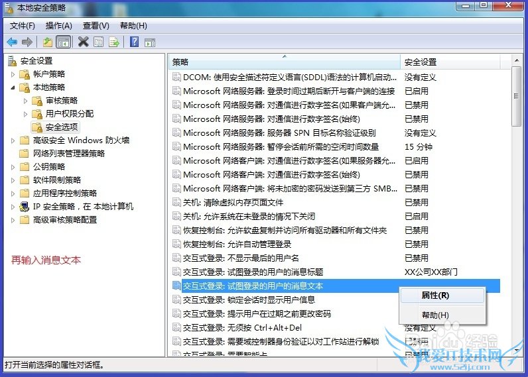This screenshot has width=528, height=377.
Task: Expand the 软件限制策略 tree node
Action: 13,180
